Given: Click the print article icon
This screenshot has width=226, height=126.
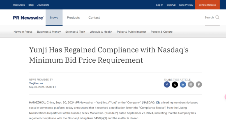Looking at the screenshot, I should coord(199,84).
